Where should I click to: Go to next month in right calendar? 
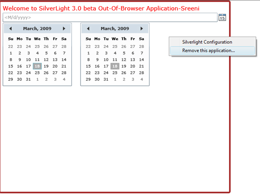click(x=141, y=29)
